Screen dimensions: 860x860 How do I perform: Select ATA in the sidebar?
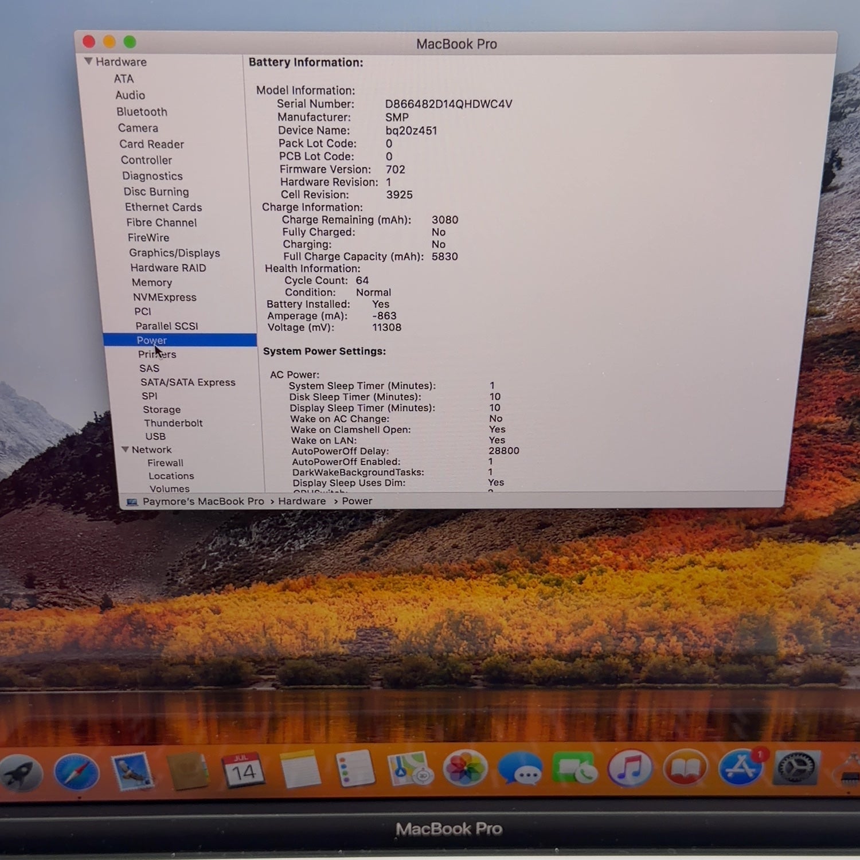pos(124,79)
